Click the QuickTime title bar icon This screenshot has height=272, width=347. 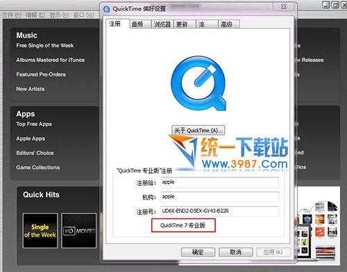tap(107, 9)
